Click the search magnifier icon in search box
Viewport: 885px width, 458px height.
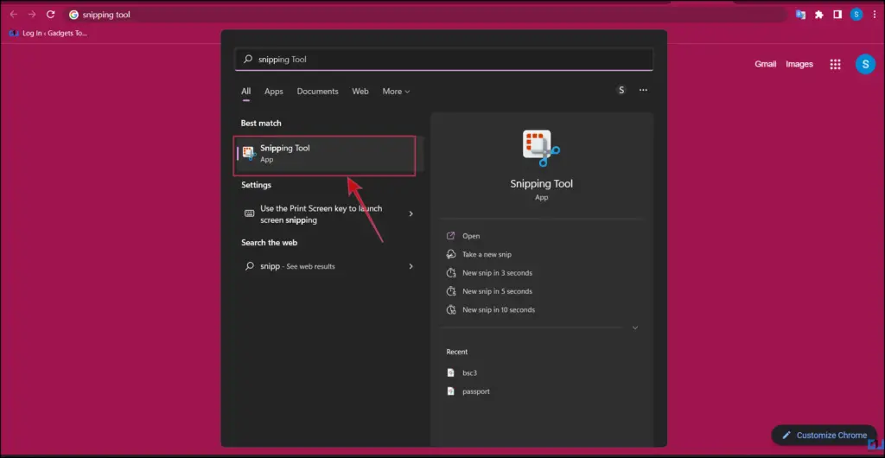coord(247,60)
